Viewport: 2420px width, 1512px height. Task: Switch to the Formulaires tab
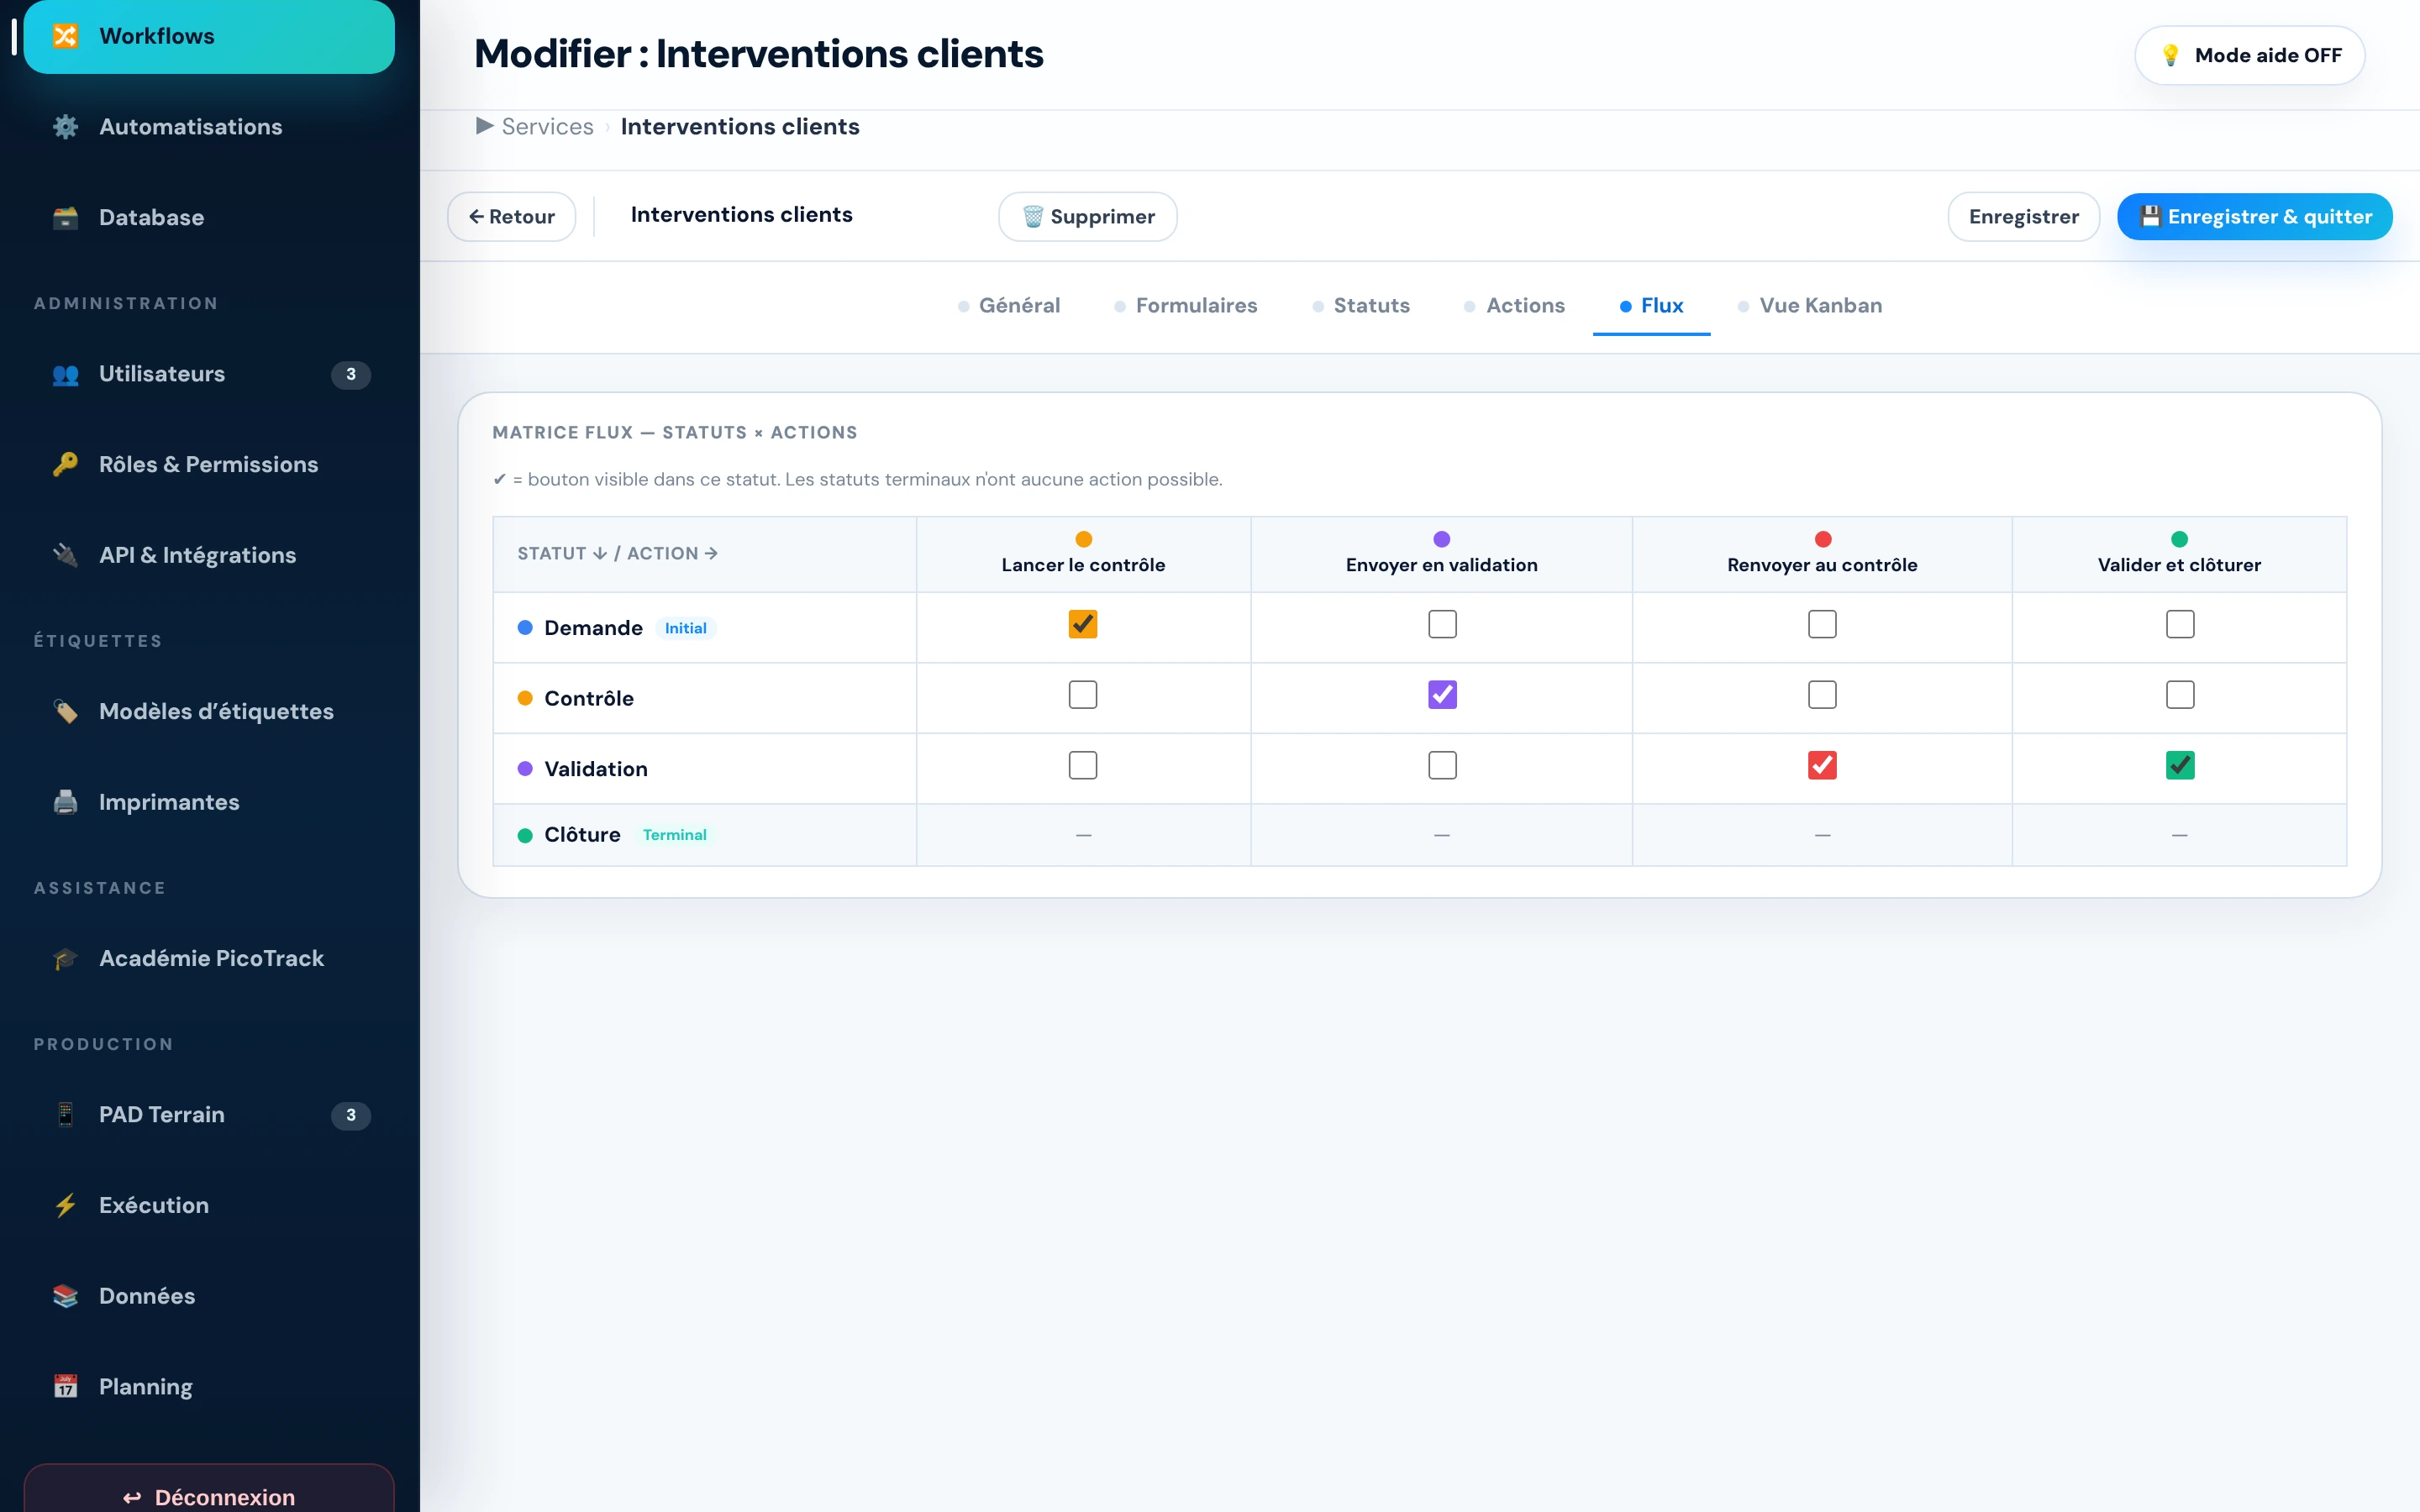[1186, 306]
